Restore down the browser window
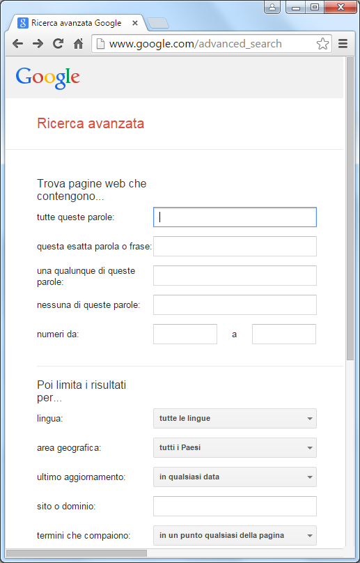 pyautogui.click(x=315, y=7)
